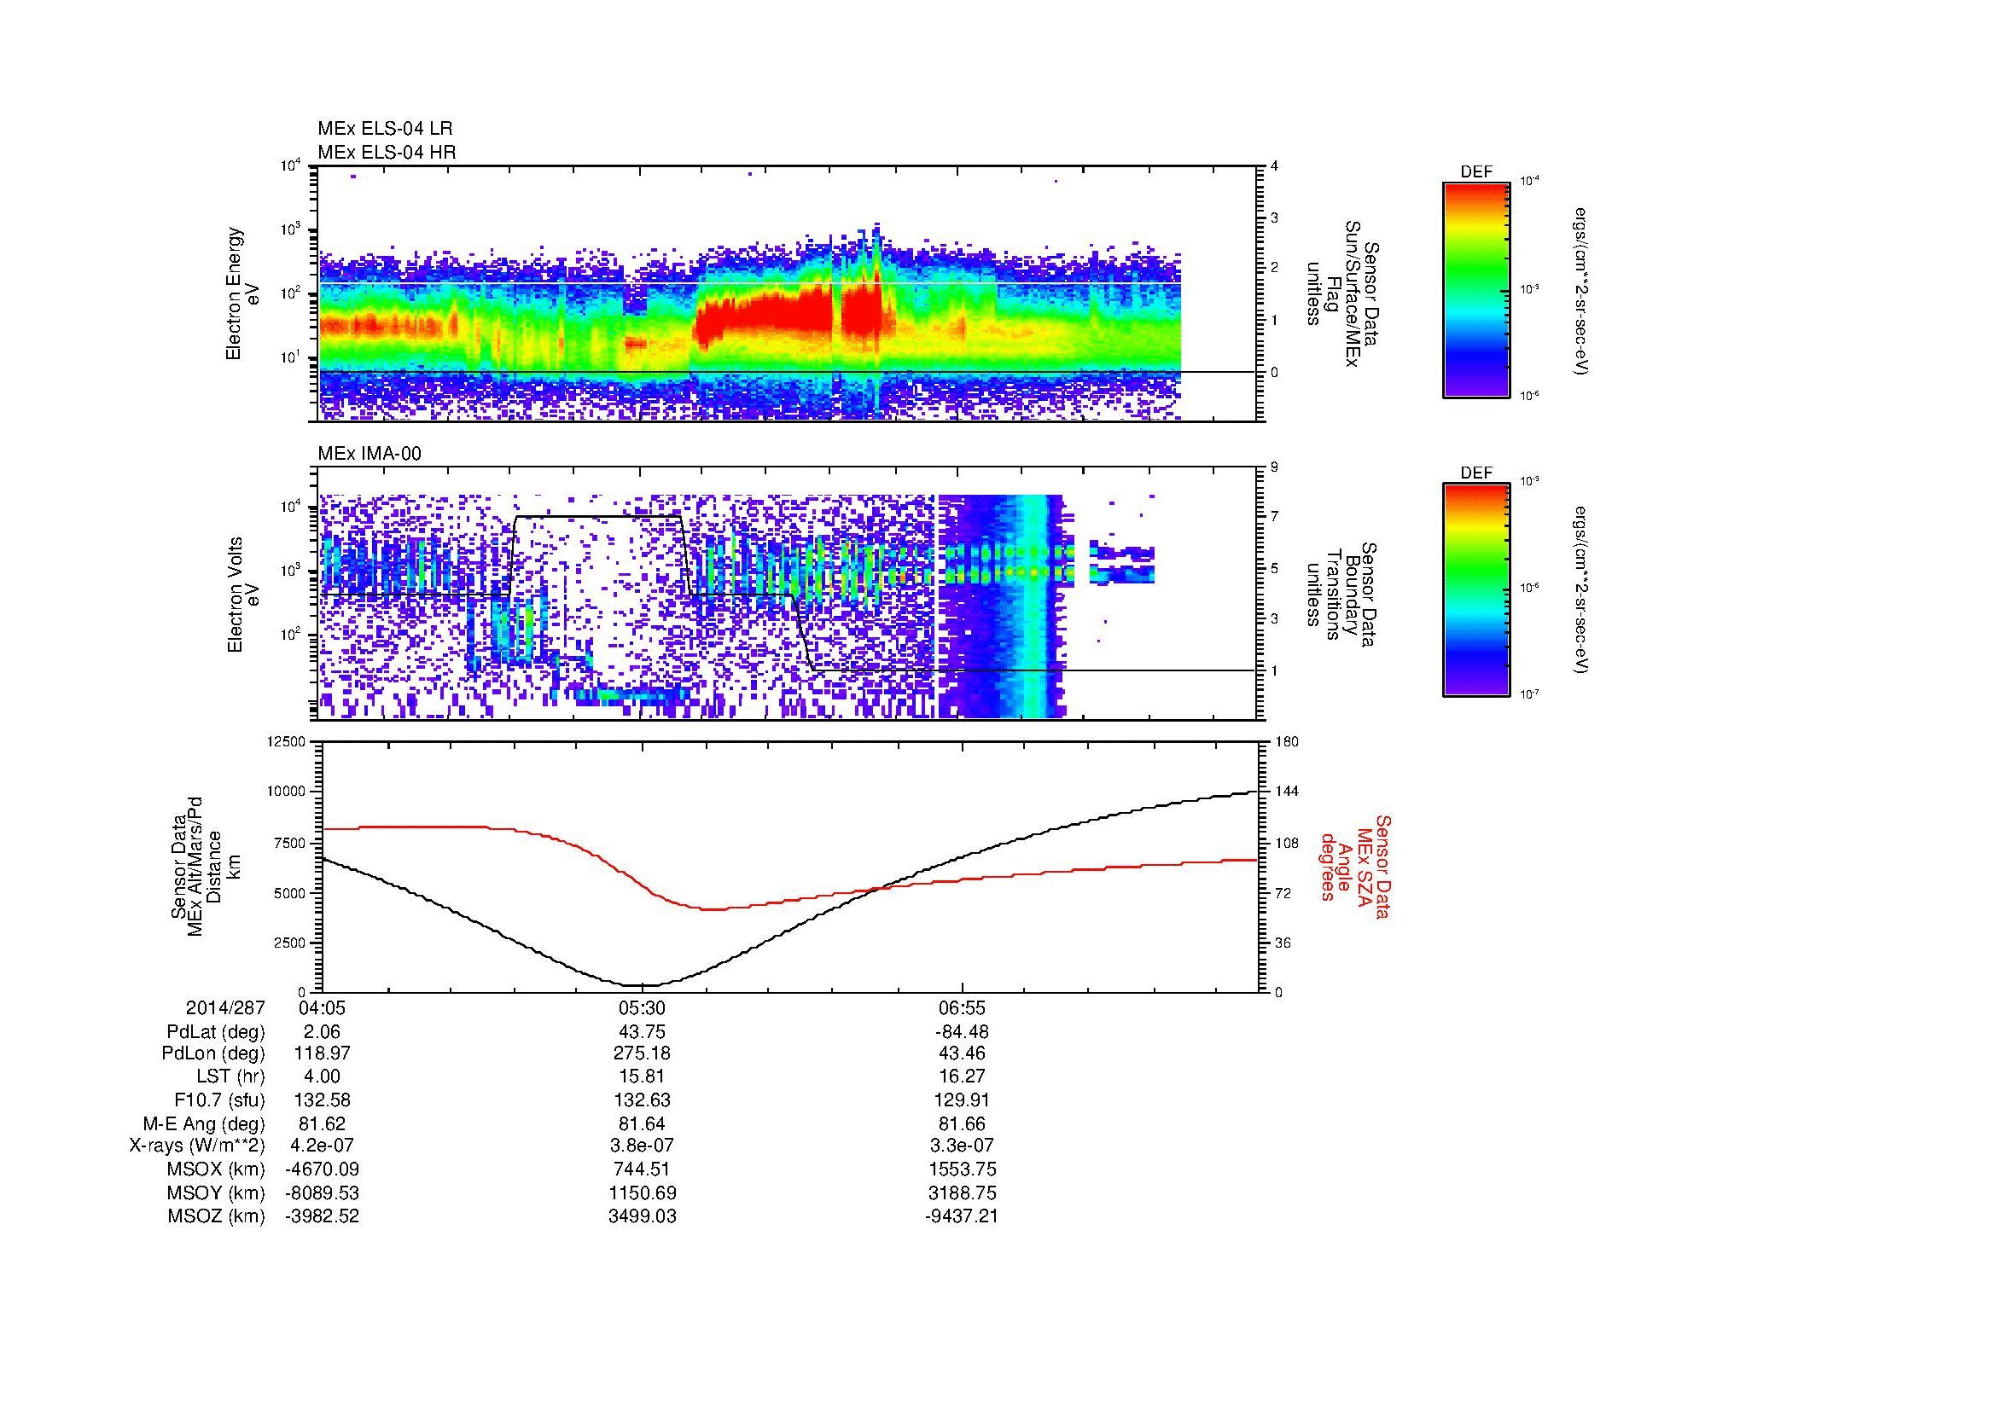Click the time tick label '06:55'
This screenshot has width=1996, height=1410.
pos(963,1008)
